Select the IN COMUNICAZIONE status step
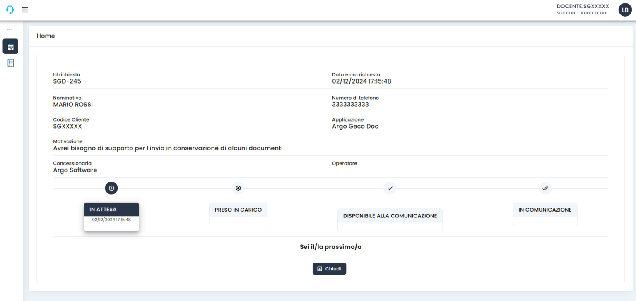636x301 pixels. (x=545, y=210)
